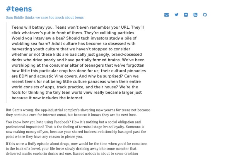Visit the Twitter bird icon link
232x155 pixels.
[176, 15]
